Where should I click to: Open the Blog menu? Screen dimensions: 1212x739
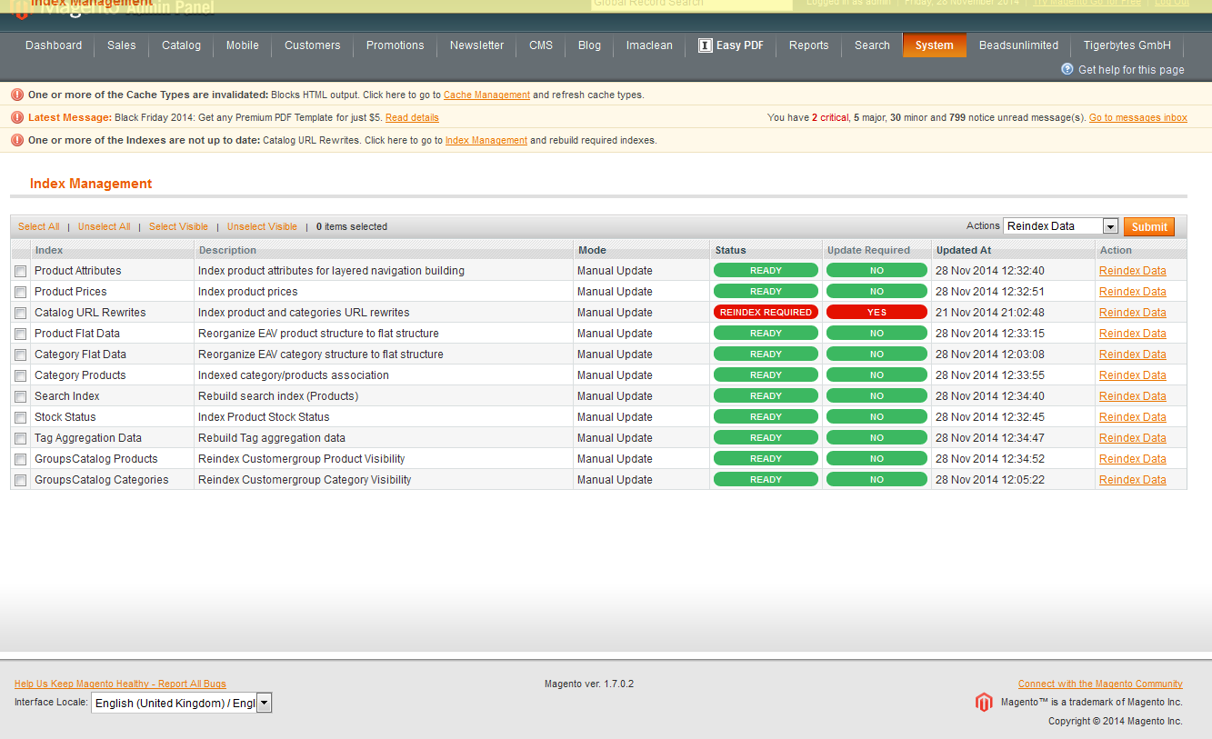(589, 45)
